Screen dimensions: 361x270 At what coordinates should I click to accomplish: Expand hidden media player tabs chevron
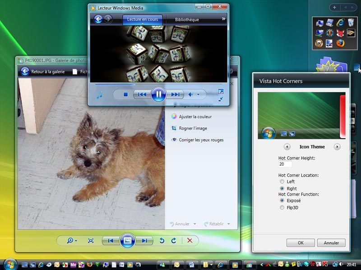tap(223, 19)
